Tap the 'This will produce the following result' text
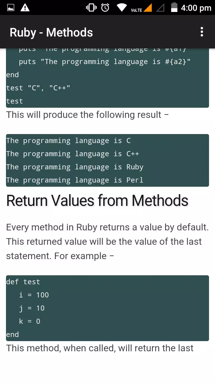The height and width of the screenshot is (383, 215). click(x=87, y=115)
